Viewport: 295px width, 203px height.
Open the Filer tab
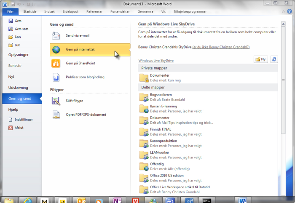click(11, 11)
